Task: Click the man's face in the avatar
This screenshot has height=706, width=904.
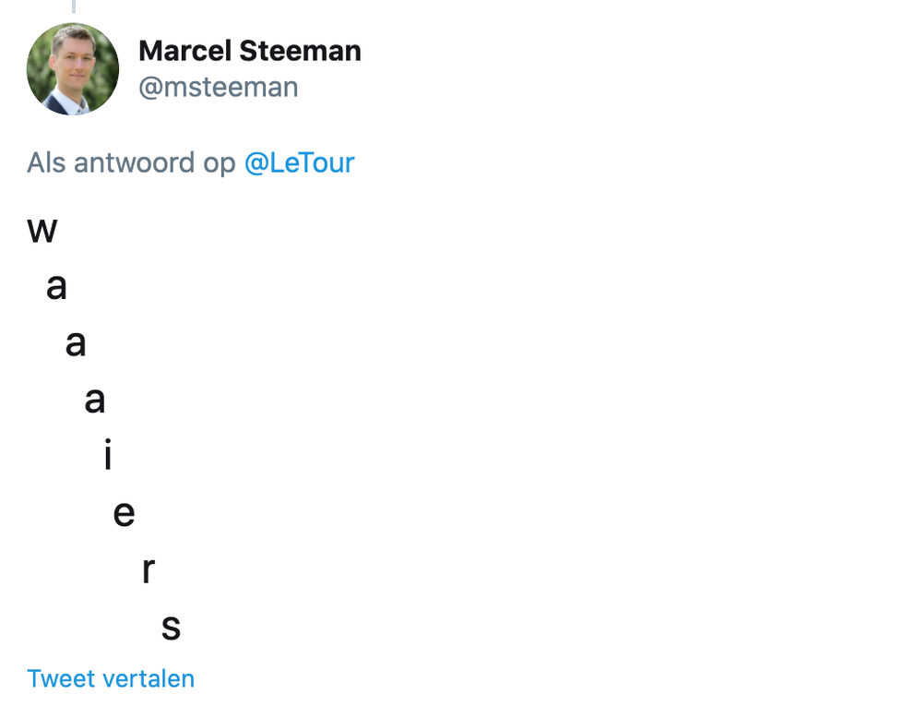Action: 73,57
